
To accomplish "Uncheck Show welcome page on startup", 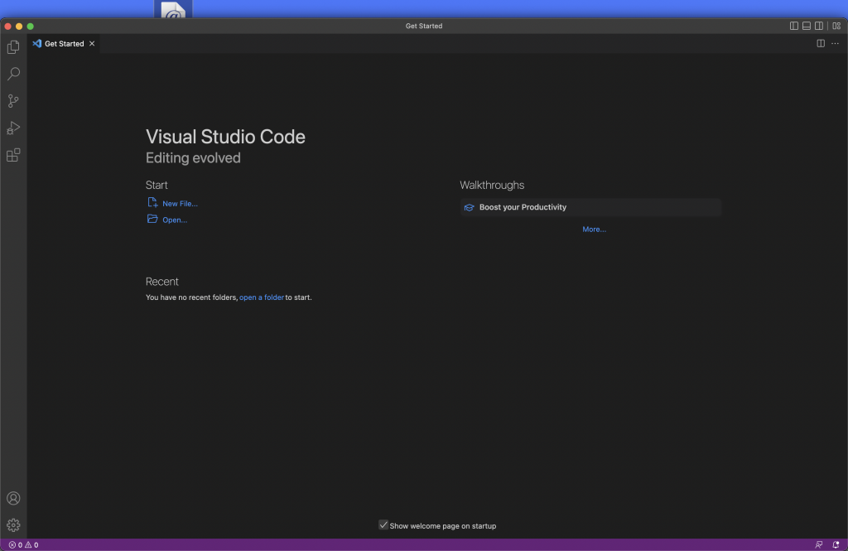I will pyautogui.click(x=383, y=525).
